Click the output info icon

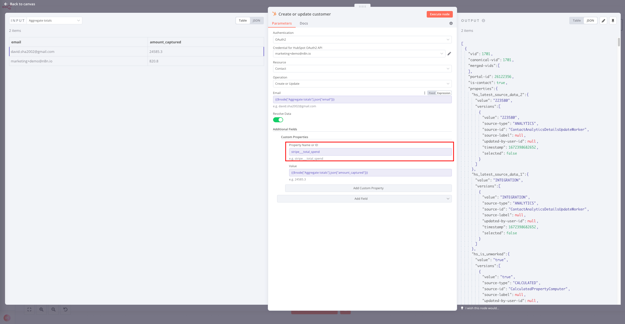click(483, 21)
